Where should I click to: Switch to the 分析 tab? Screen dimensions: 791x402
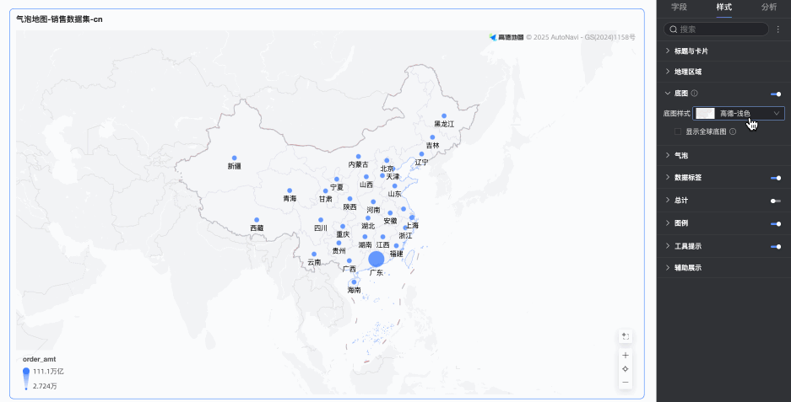pyautogui.click(x=769, y=7)
